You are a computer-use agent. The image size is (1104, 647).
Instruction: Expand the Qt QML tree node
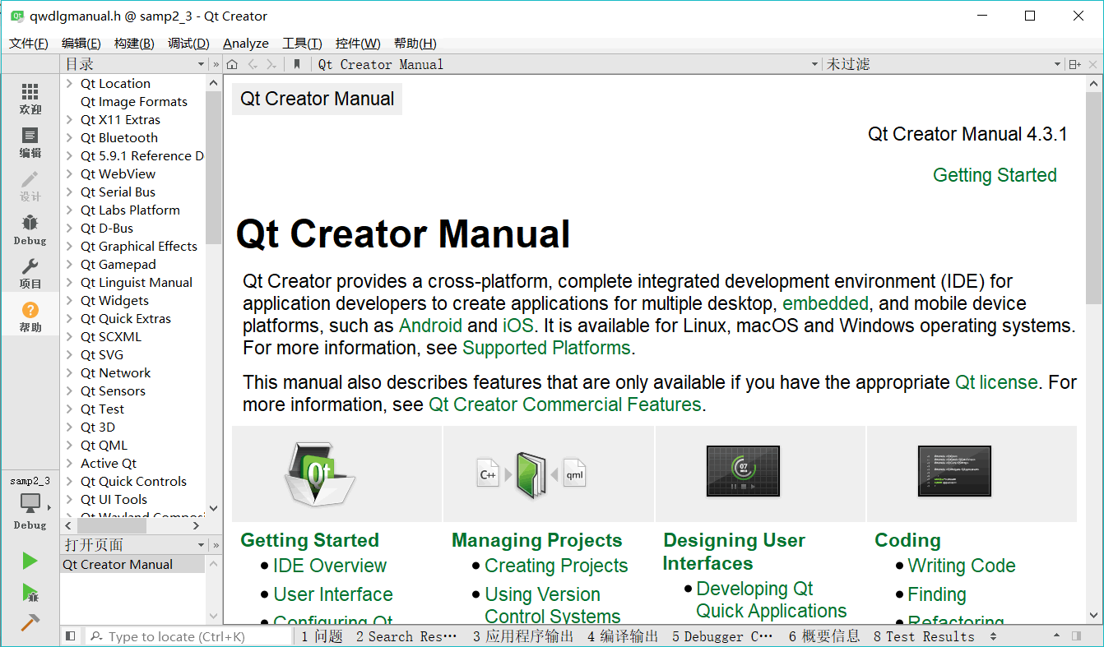(70, 446)
